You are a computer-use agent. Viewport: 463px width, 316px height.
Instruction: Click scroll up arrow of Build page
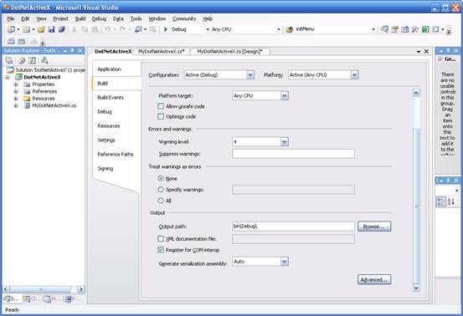(416, 93)
